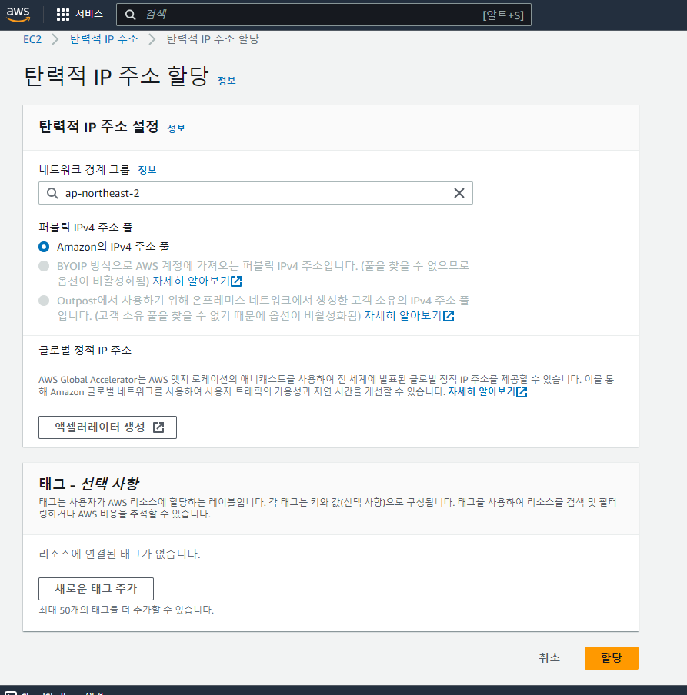Click 리소스에 연결된 태그가 없습니다 text

coord(119,554)
